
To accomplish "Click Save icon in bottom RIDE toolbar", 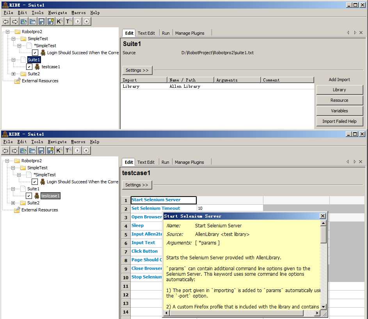I will point(41,151).
